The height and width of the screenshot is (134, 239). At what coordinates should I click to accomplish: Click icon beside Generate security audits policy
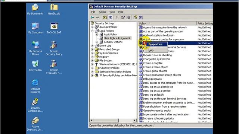click(141, 111)
